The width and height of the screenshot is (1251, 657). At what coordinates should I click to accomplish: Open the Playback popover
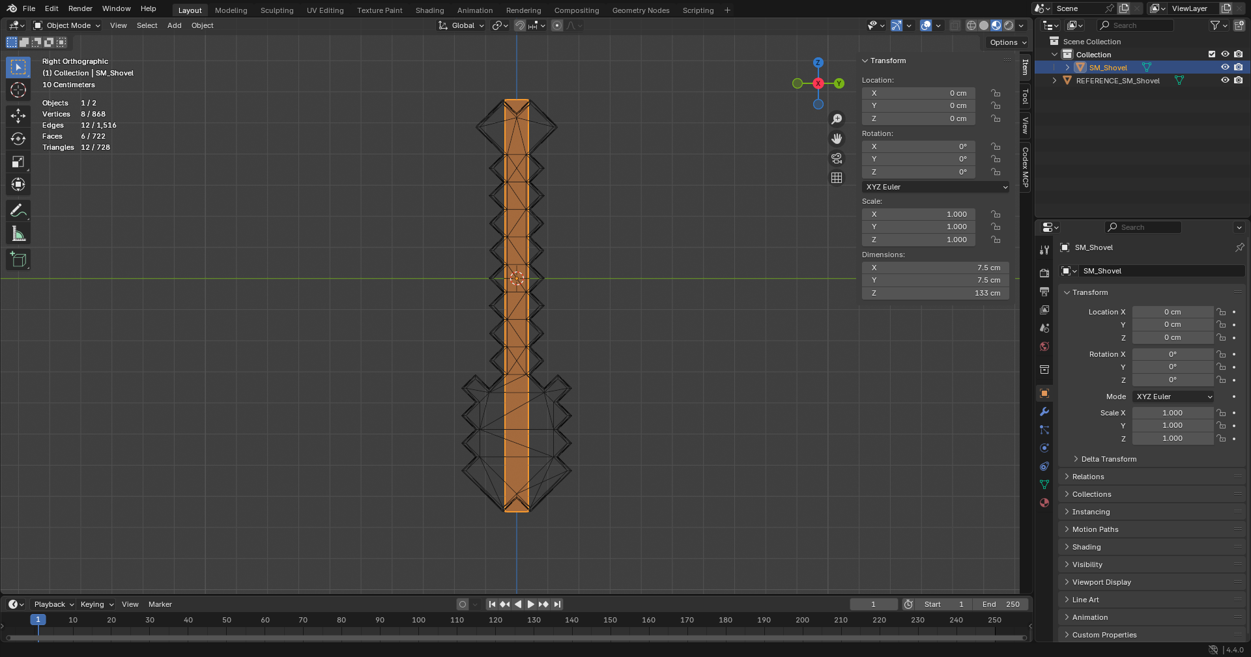(x=53, y=604)
